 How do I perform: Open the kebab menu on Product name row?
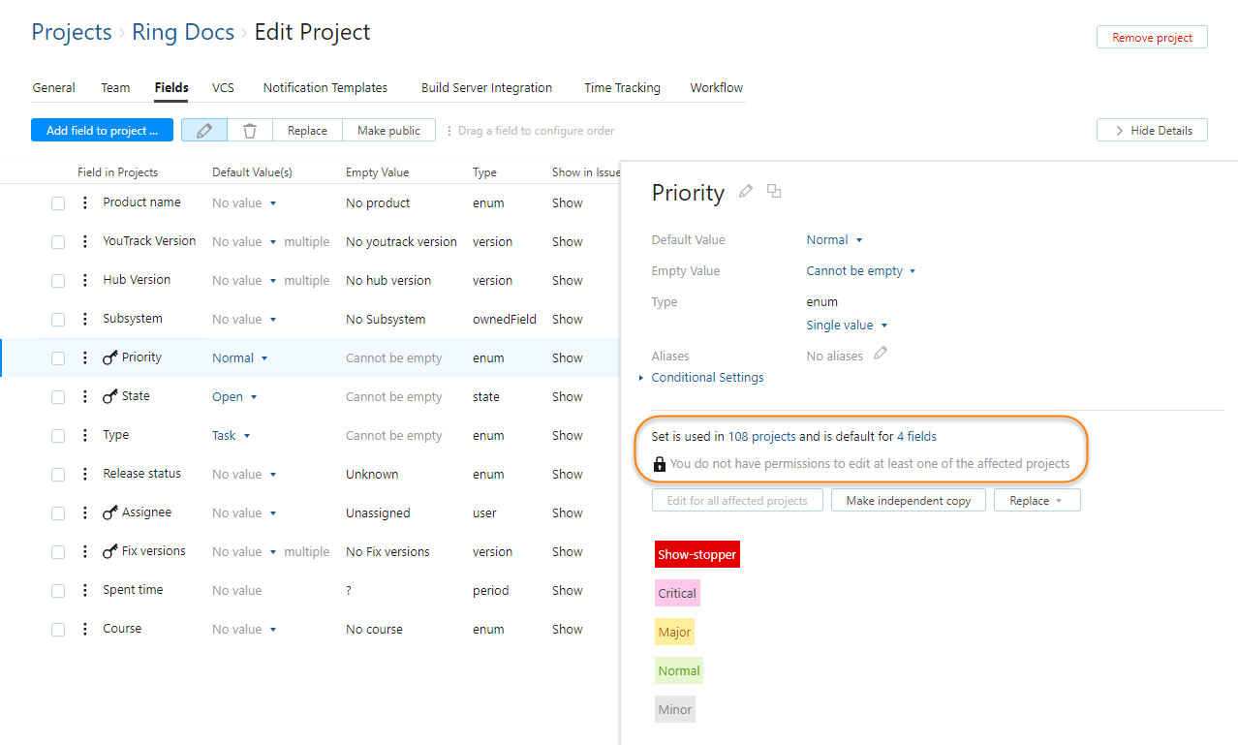pos(84,202)
